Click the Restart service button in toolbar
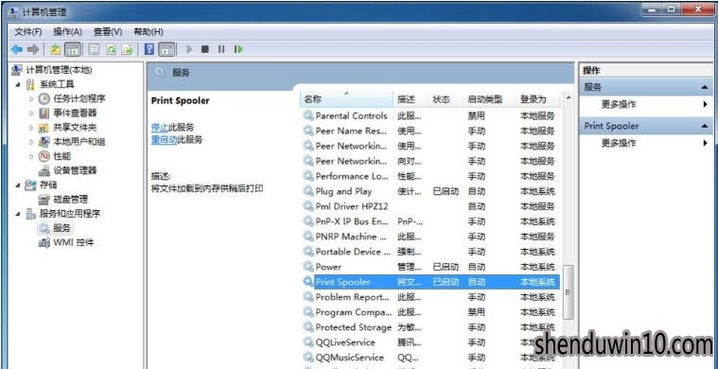This screenshot has width=718, height=369. [238, 49]
